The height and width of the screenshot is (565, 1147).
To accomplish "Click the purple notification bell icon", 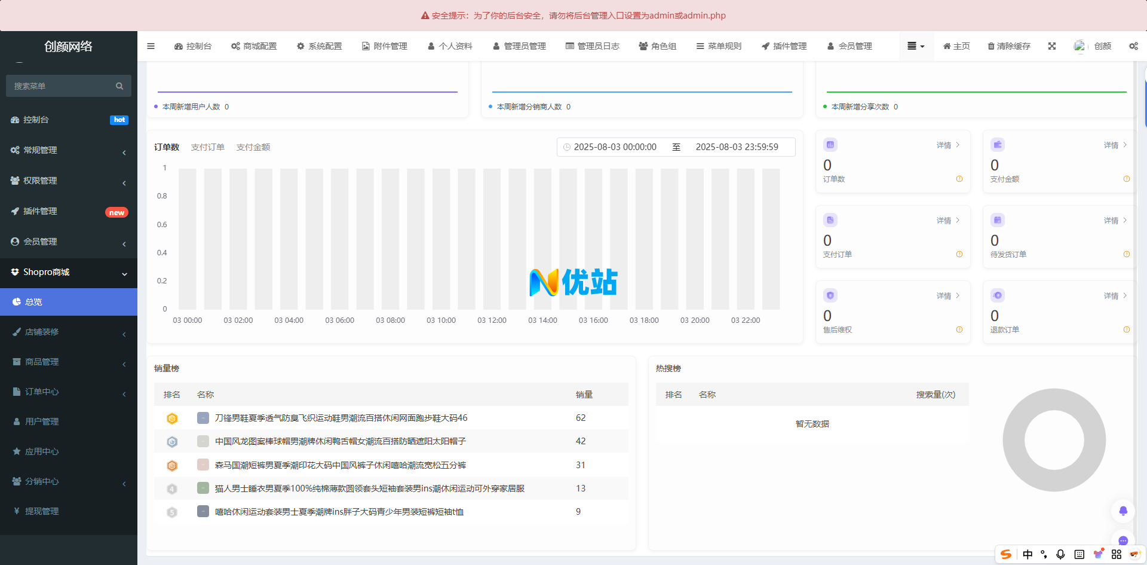I will point(1123,511).
